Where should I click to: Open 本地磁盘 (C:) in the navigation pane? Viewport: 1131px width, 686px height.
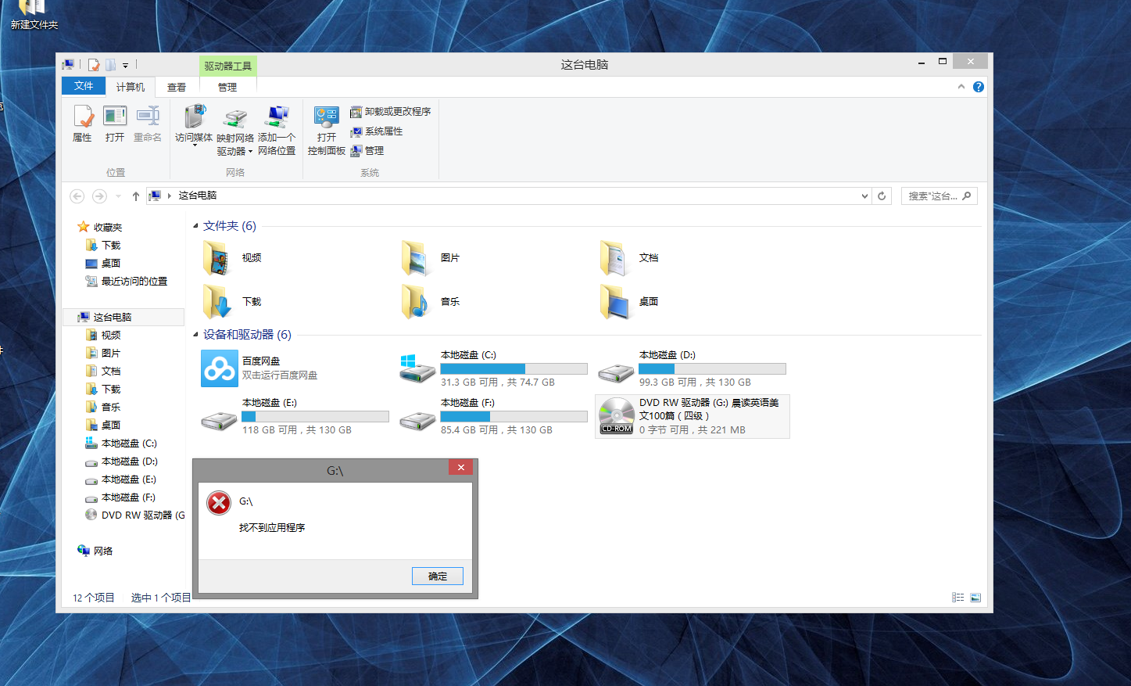[x=121, y=444]
